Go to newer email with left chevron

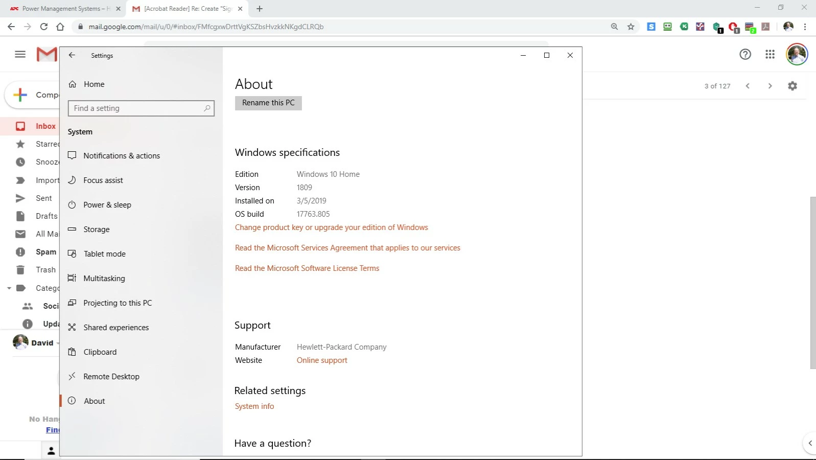coord(748,86)
